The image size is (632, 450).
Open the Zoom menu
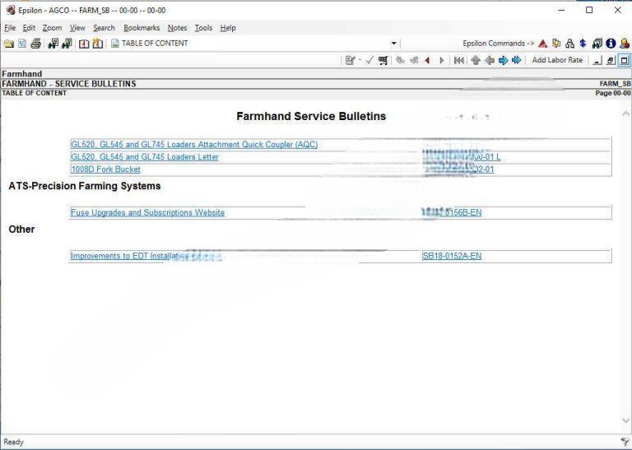[x=53, y=28]
